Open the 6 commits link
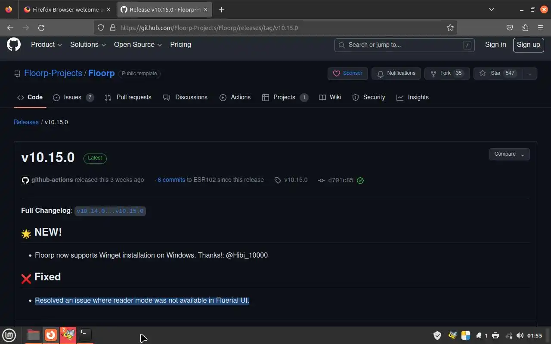Image resolution: width=551 pixels, height=344 pixels. pos(171,180)
